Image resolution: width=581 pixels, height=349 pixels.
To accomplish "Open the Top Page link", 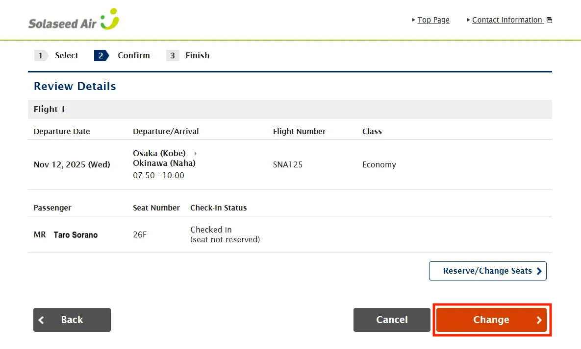I will click(433, 20).
